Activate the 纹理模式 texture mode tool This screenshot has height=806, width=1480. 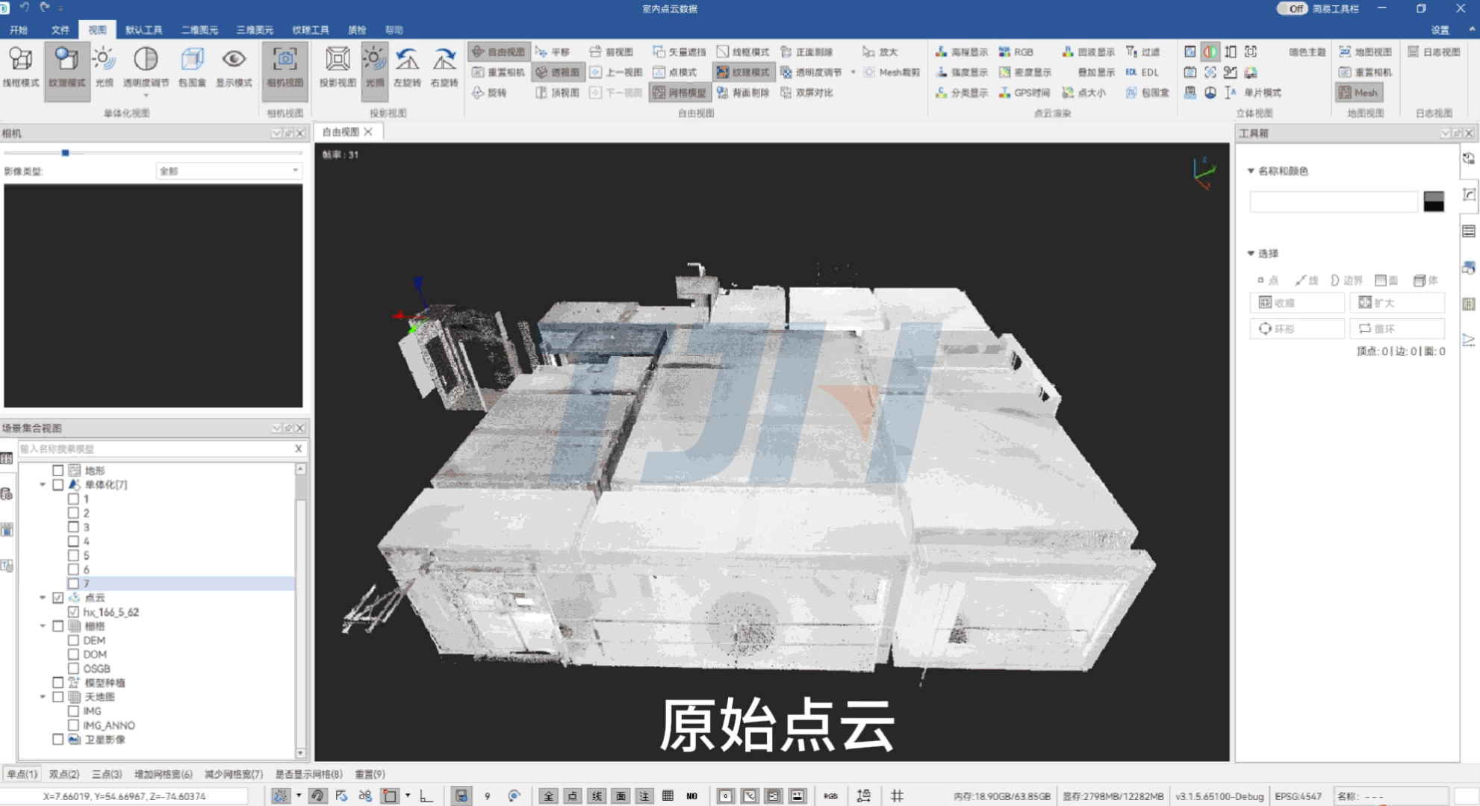tap(66, 71)
